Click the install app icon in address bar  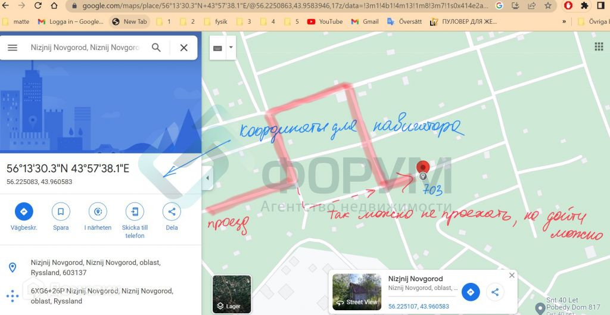coord(515,5)
